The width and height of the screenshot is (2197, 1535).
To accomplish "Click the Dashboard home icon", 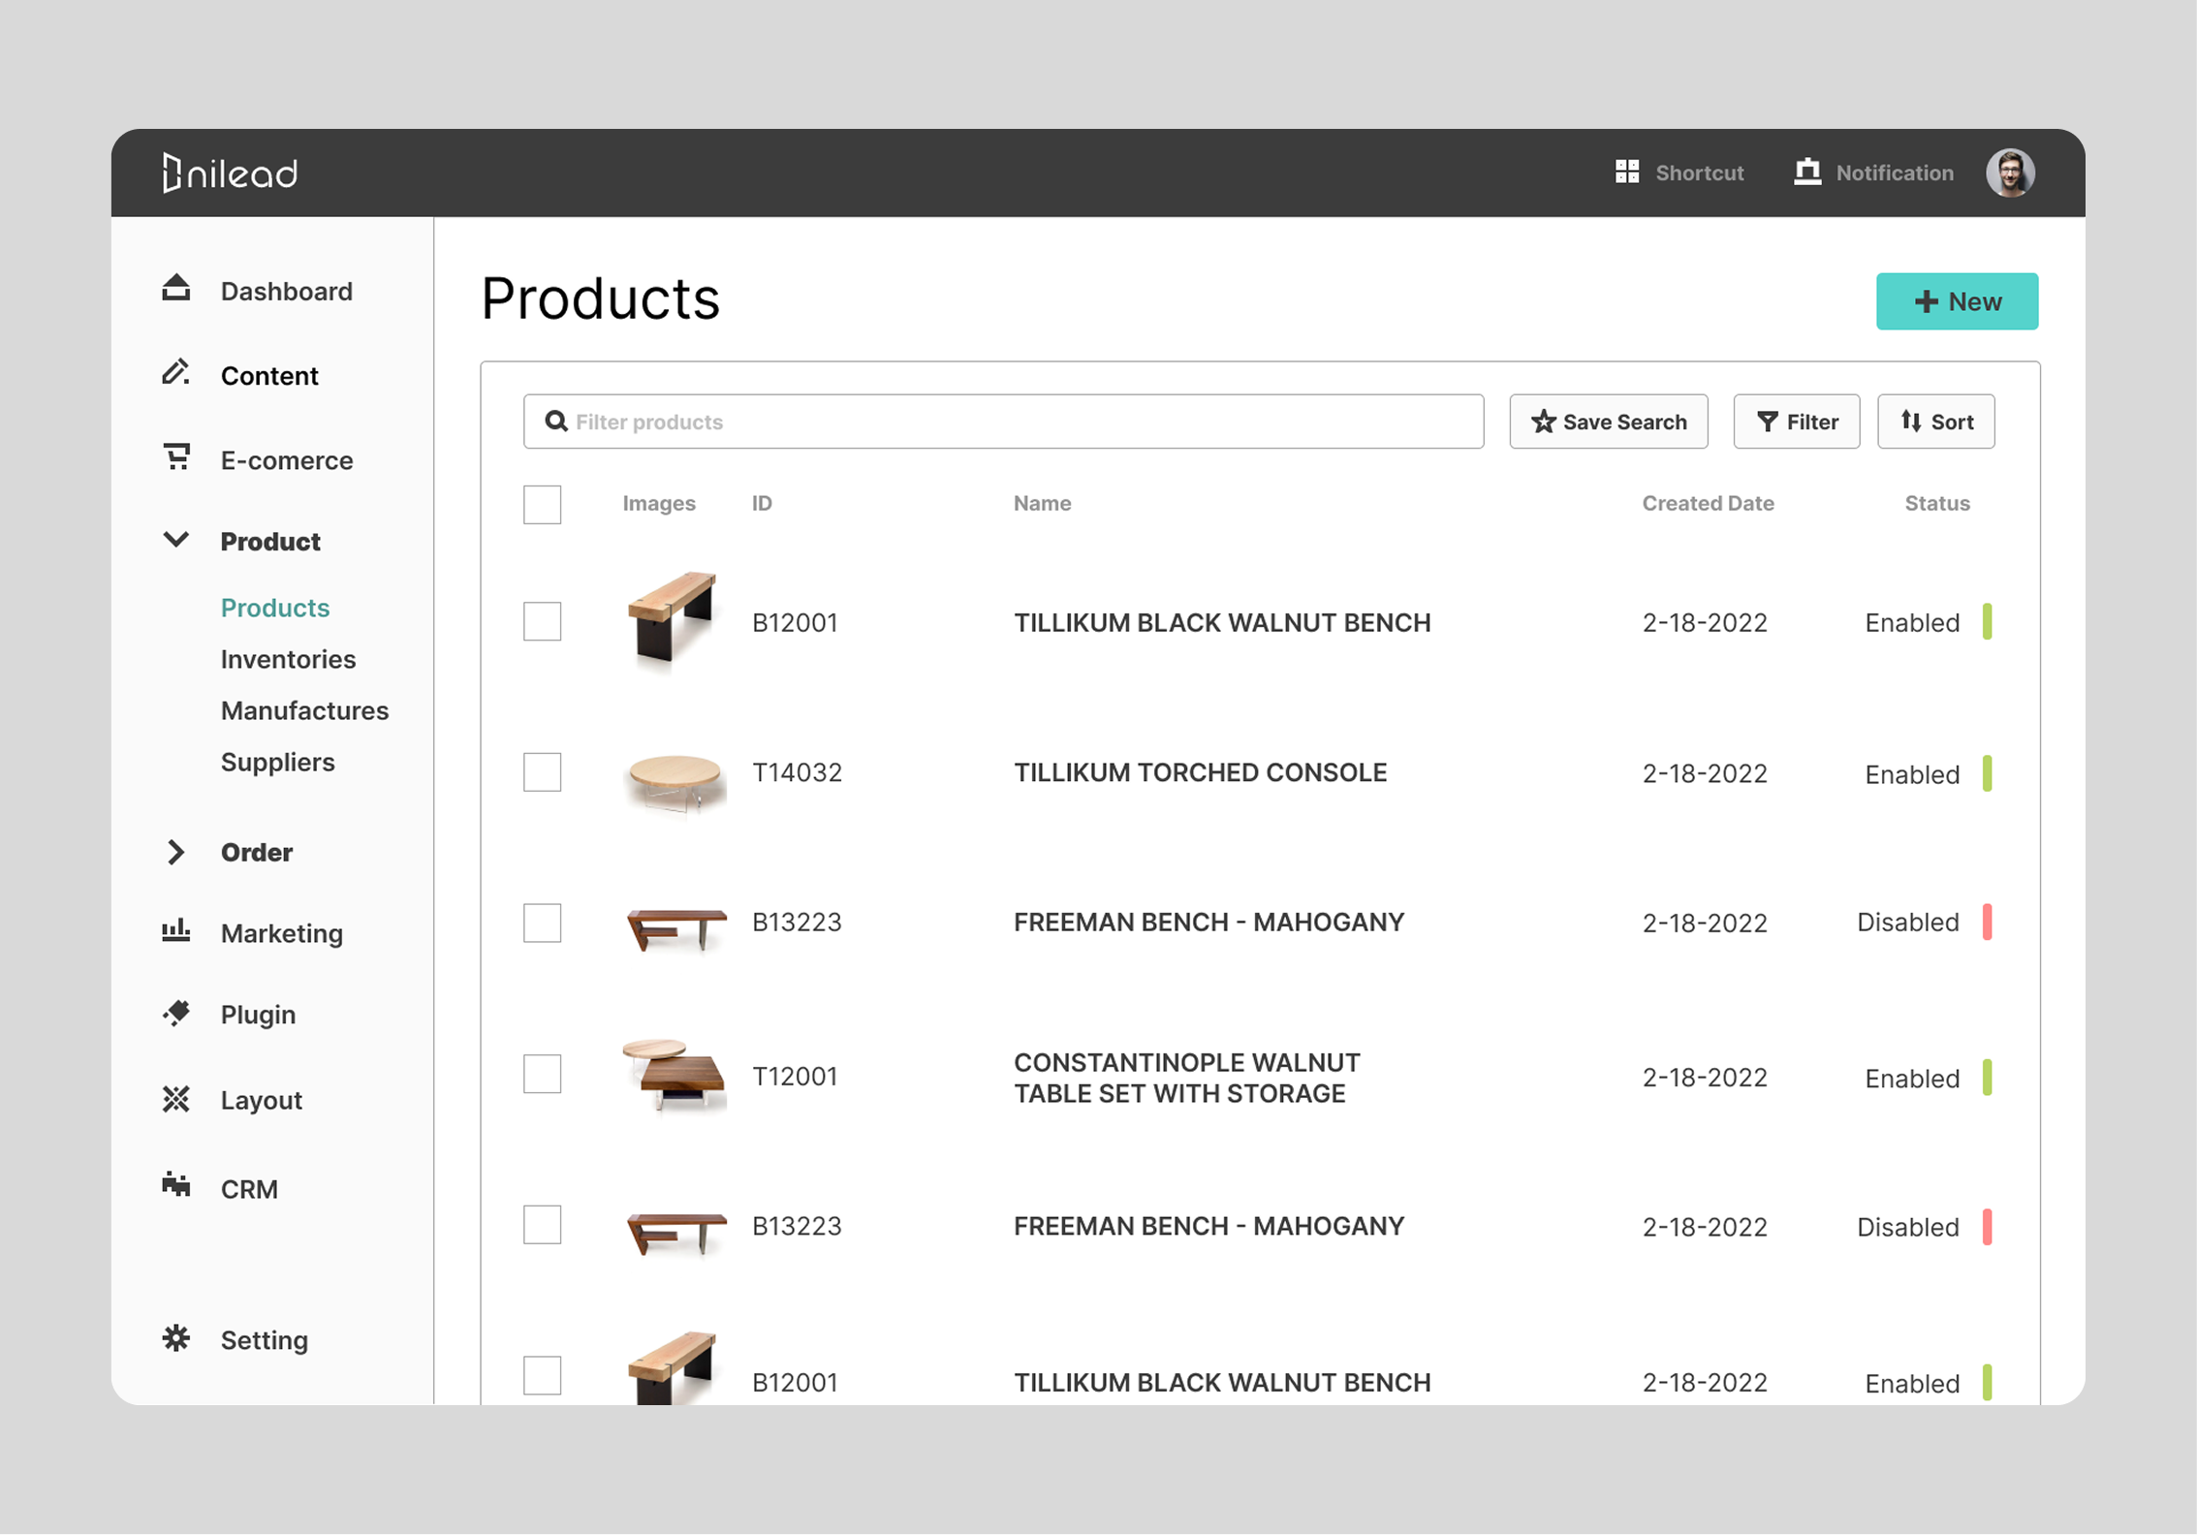I will coord(175,289).
